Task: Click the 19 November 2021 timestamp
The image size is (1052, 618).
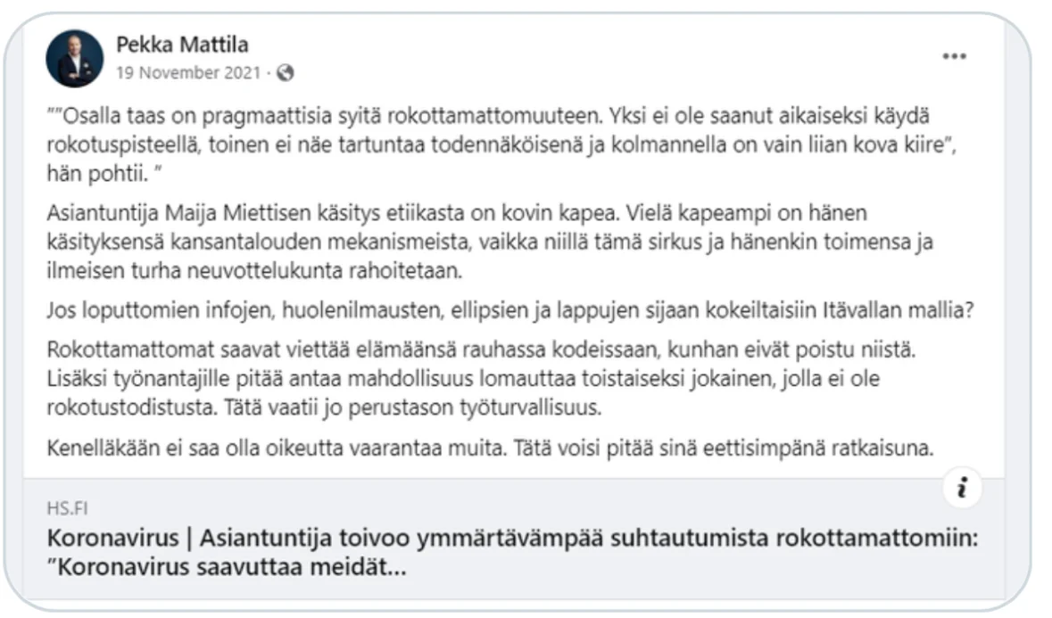Action: coord(188,73)
